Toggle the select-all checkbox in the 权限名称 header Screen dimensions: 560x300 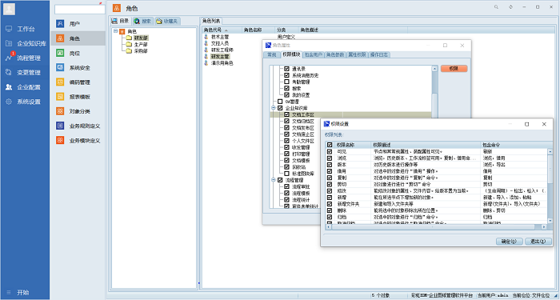330,145
